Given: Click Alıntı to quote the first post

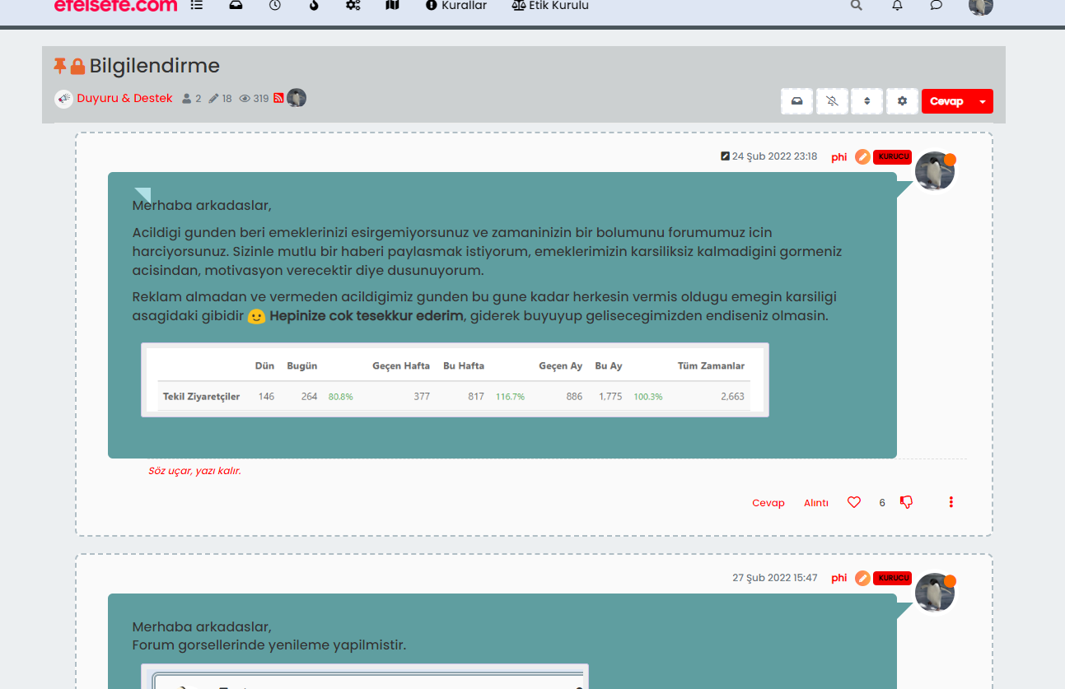Looking at the screenshot, I should (x=816, y=503).
